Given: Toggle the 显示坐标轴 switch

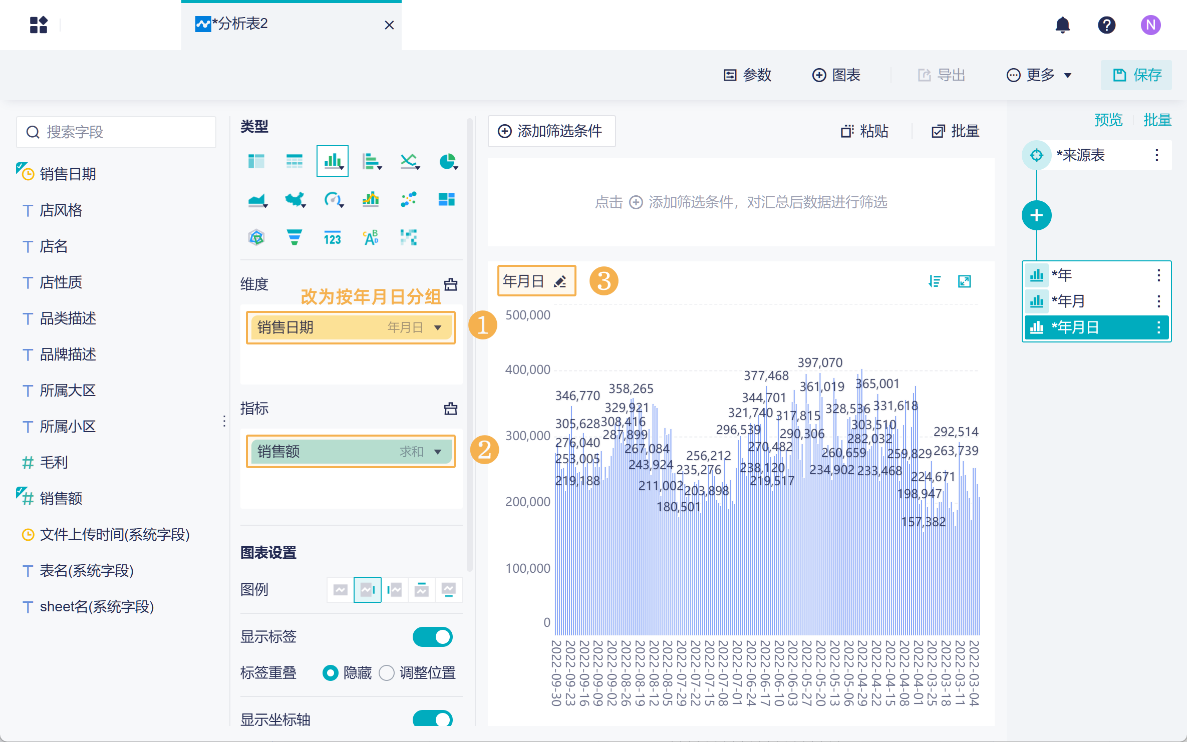Looking at the screenshot, I should tap(432, 719).
